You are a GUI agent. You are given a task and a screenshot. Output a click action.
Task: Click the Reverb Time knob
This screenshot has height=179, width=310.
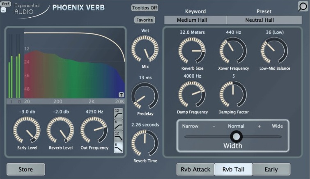tap(145, 143)
